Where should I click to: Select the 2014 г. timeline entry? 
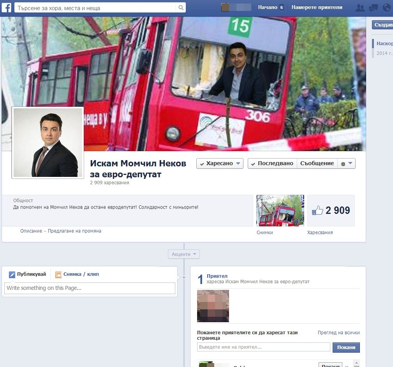coord(384,53)
